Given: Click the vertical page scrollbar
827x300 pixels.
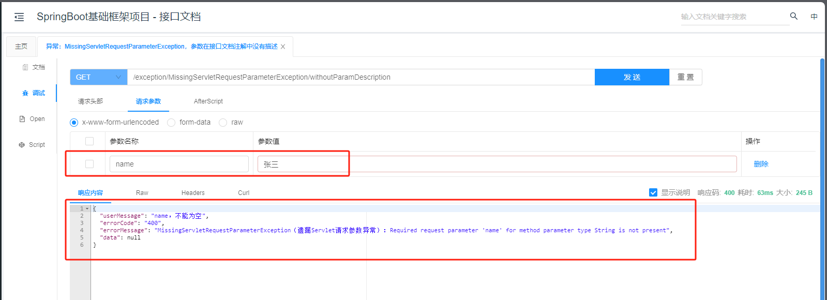Looking at the screenshot, I should click(822, 178).
